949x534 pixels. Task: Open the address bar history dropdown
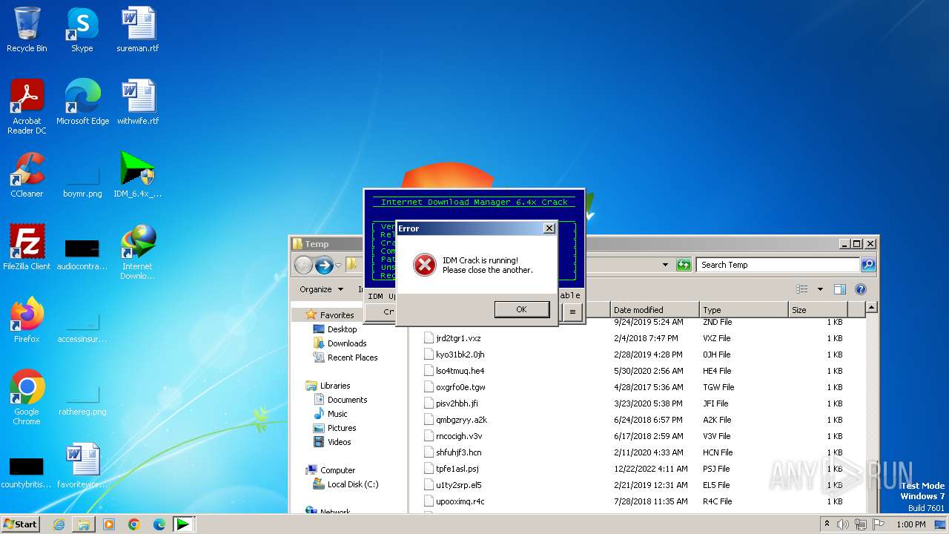(665, 265)
